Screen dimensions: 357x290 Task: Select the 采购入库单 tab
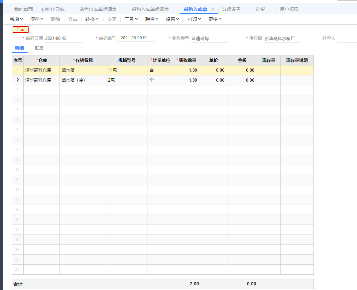[195, 9]
